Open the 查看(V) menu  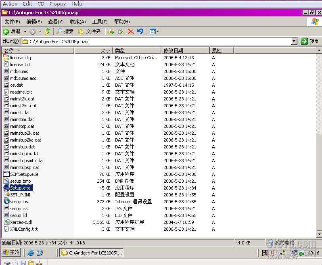pyautogui.click(x=56, y=21)
